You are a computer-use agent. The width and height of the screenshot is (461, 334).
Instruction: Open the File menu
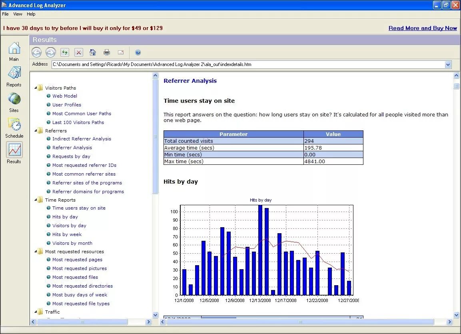tap(5, 14)
